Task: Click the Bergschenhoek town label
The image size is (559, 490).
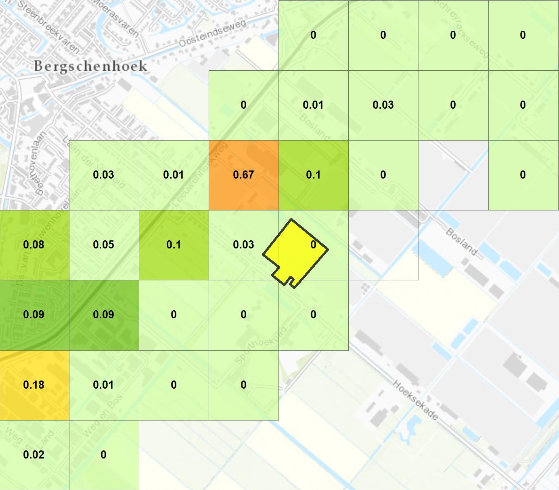Action: pos(90,66)
